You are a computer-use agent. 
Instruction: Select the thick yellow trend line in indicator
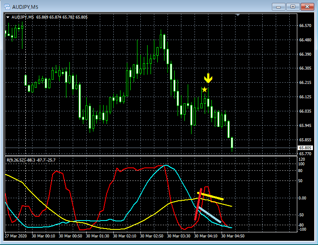coord(210,196)
